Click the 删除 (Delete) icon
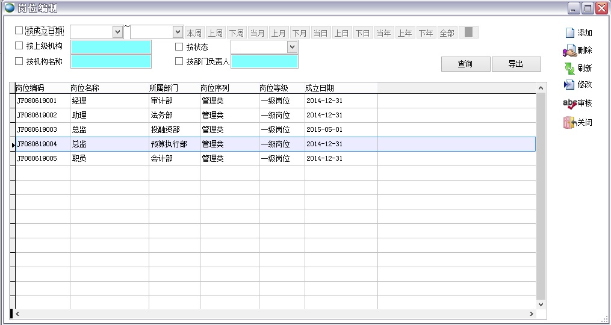The image size is (611, 325). click(569, 51)
